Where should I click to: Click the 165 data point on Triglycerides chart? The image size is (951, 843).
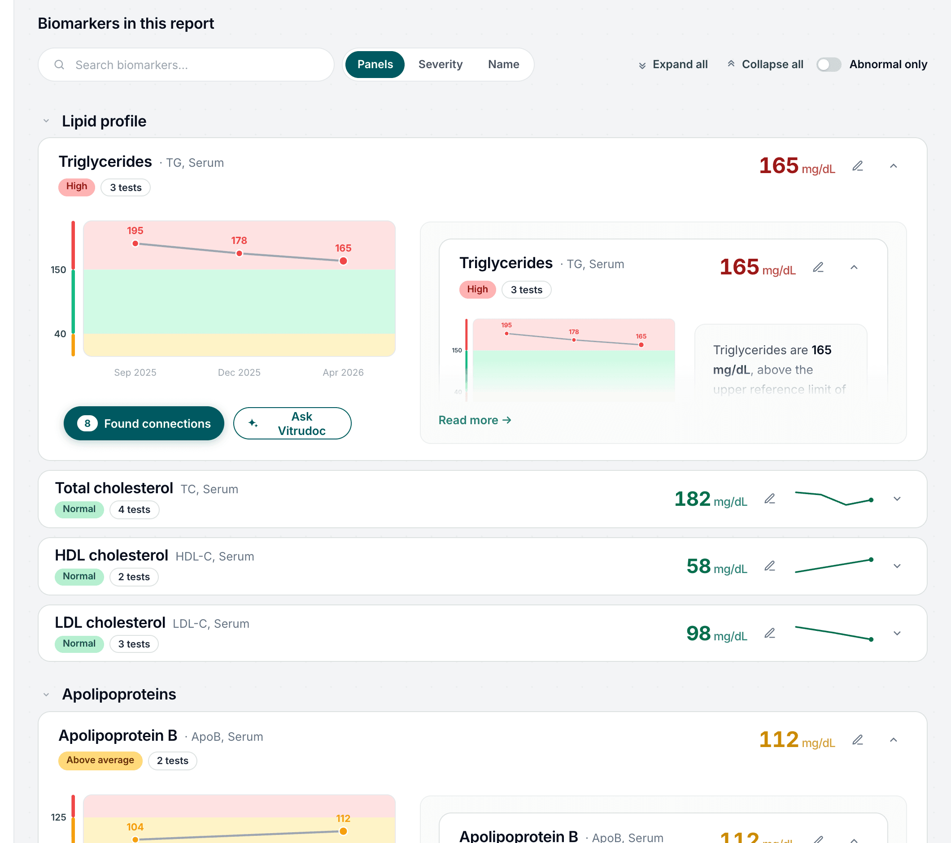[343, 261]
